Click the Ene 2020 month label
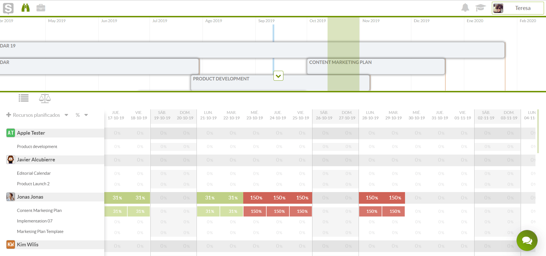546x256 pixels. pyautogui.click(x=475, y=21)
